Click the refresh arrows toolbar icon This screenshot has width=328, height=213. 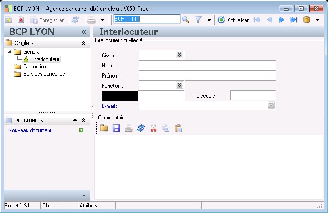point(76,20)
